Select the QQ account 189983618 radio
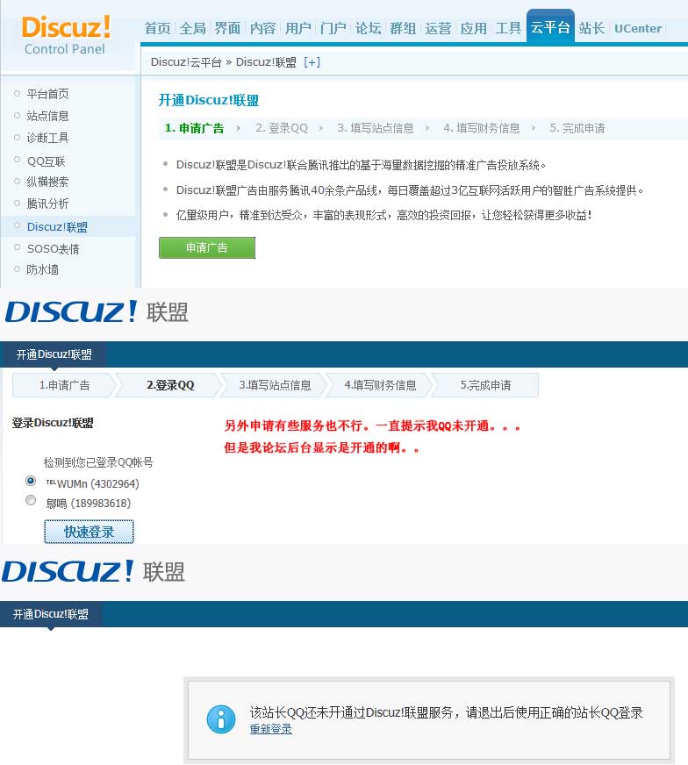This screenshot has height=765, width=688. pos(31,501)
